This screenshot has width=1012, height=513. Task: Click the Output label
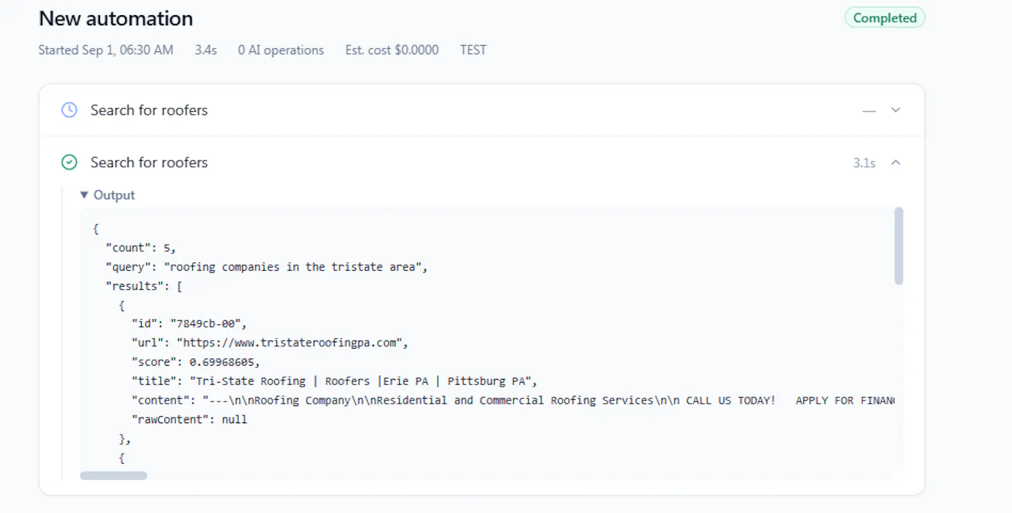(x=114, y=195)
